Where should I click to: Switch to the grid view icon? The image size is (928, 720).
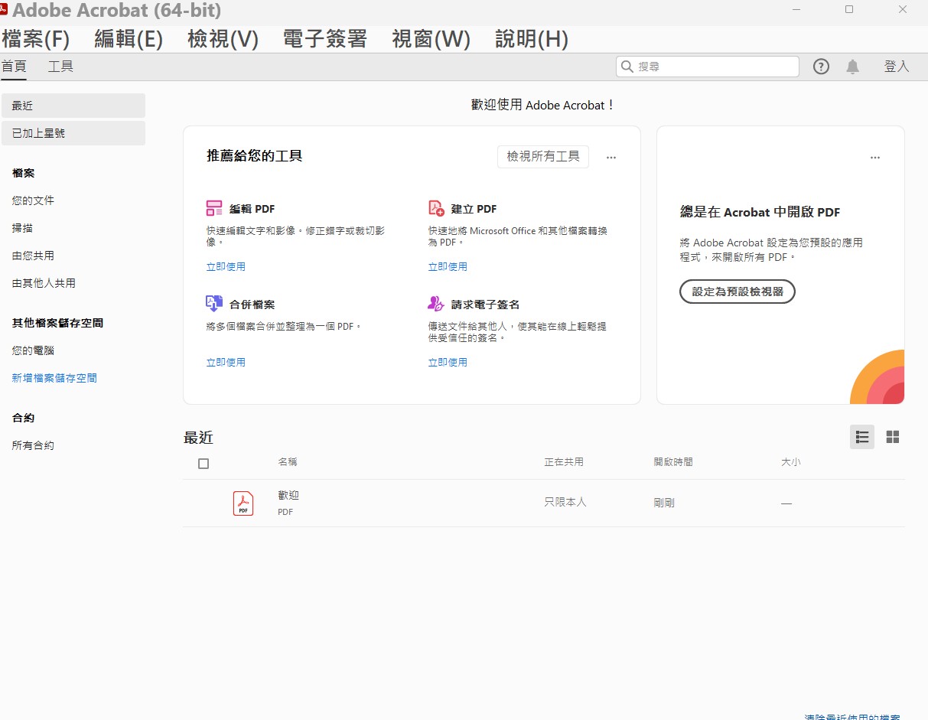click(x=892, y=437)
